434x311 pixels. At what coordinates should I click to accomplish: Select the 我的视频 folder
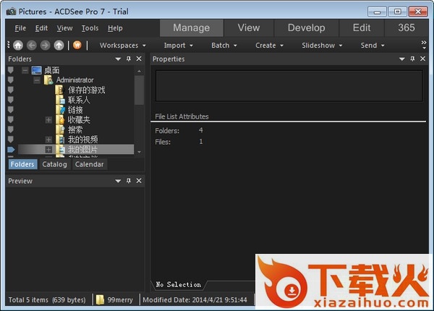pos(82,140)
